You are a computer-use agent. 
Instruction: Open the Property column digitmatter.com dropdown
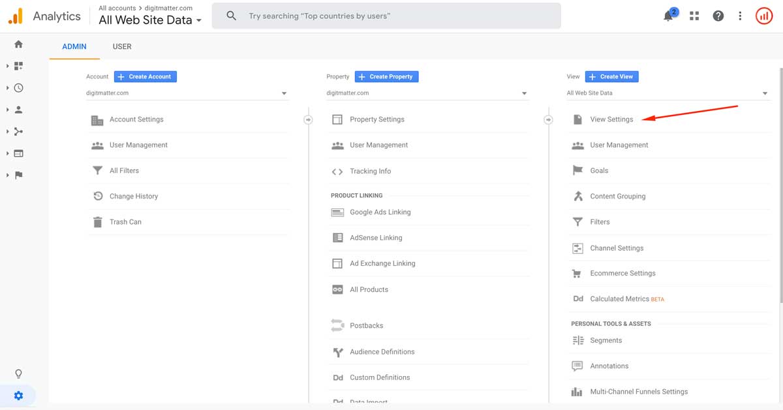click(427, 93)
